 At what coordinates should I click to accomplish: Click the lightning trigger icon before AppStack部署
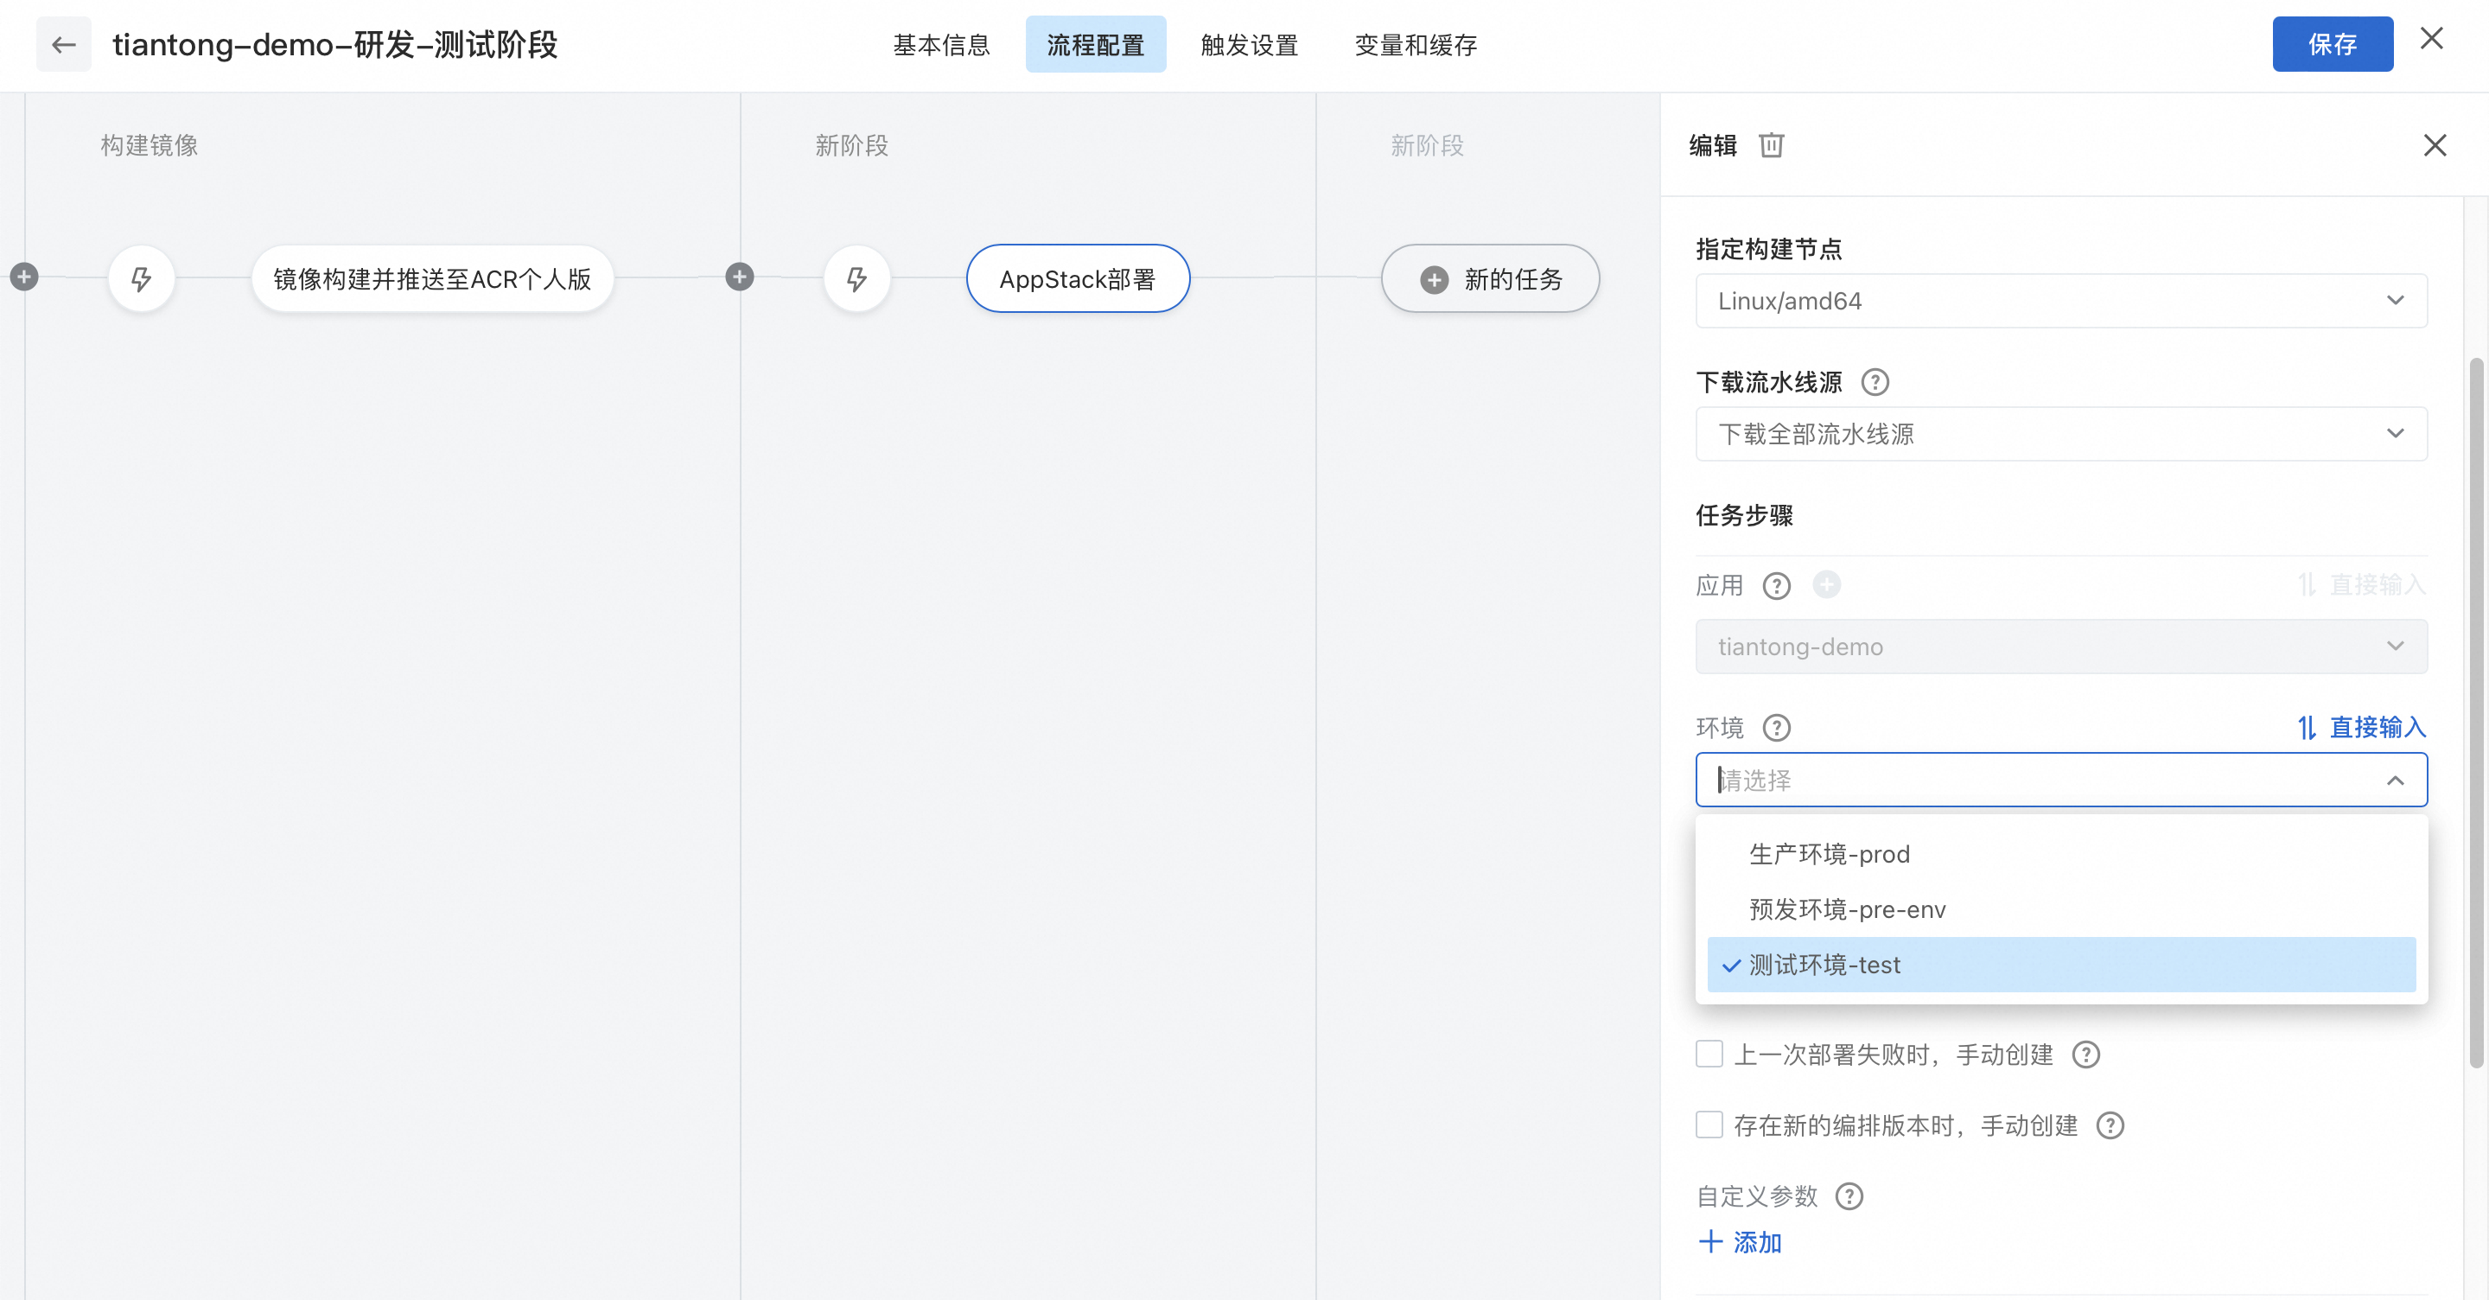point(856,279)
